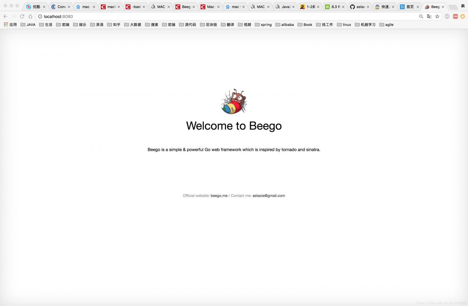Close the Conv tab
The height and width of the screenshot is (306, 468).
(x=69, y=7)
